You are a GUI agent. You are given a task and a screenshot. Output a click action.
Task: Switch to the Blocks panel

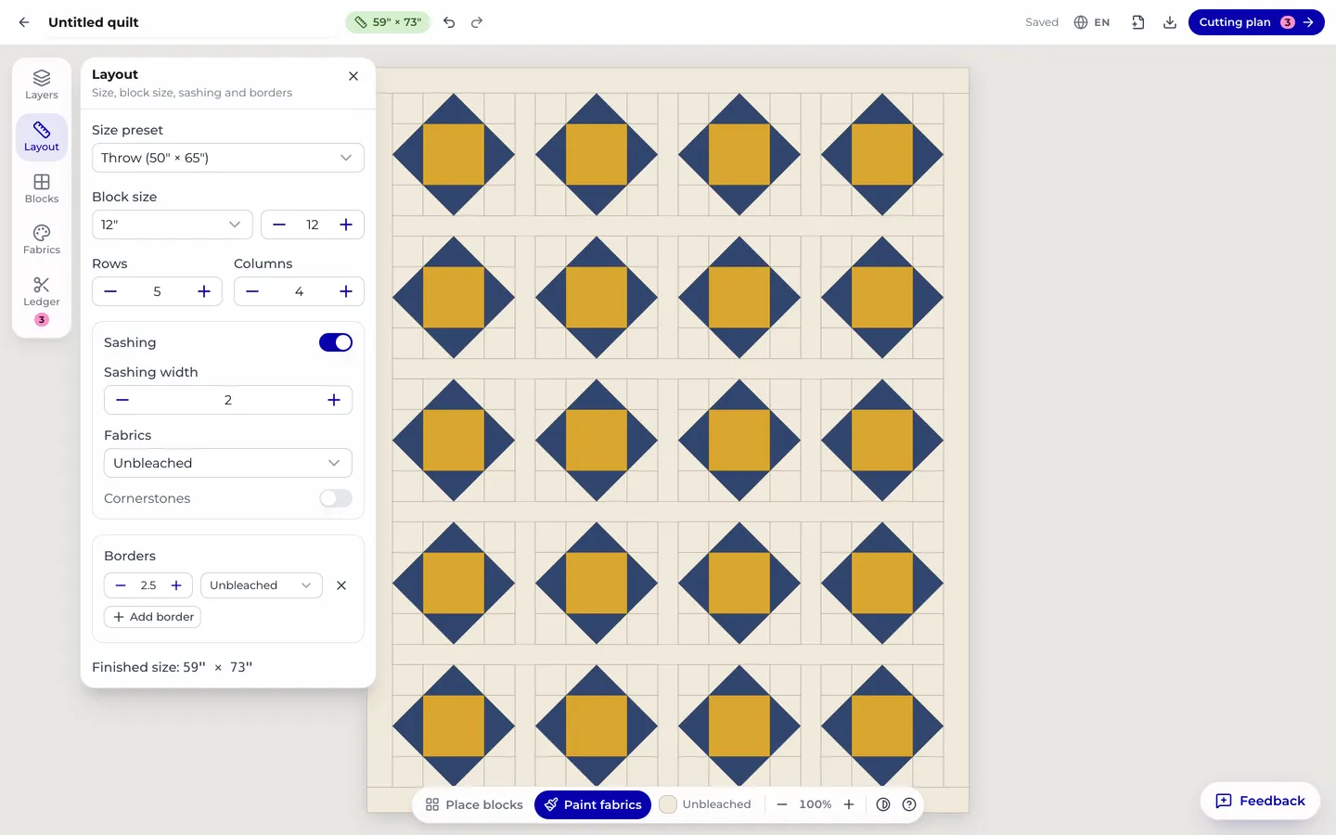click(42, 188)
